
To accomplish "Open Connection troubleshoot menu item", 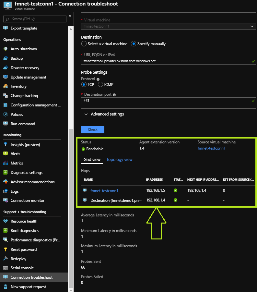I will point(34,277).
